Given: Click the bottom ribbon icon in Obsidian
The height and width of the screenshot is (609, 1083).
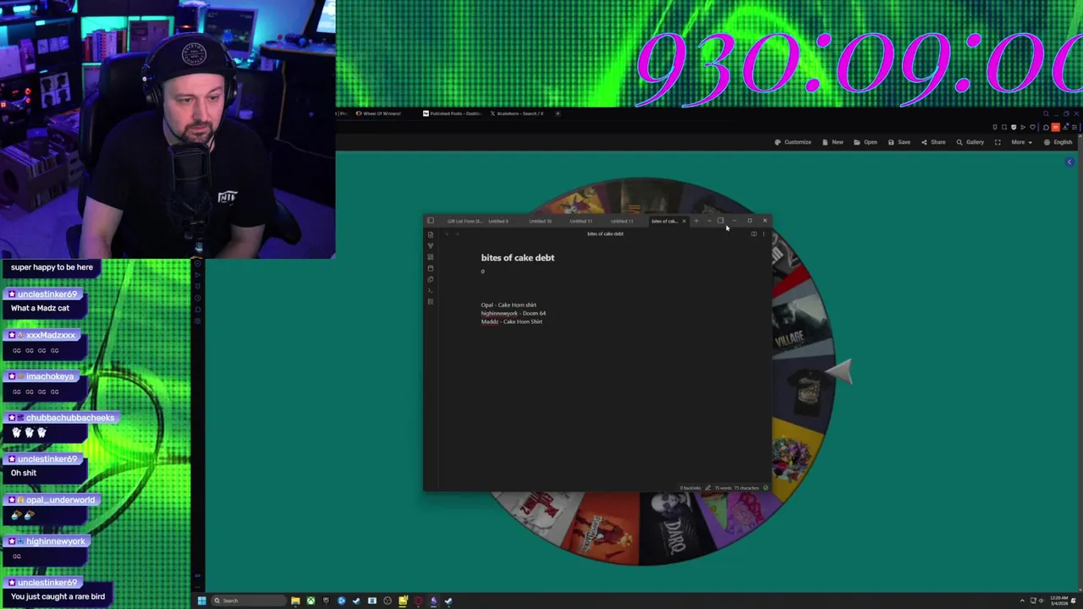Looking at the screenshot, I should click(430, 301).
